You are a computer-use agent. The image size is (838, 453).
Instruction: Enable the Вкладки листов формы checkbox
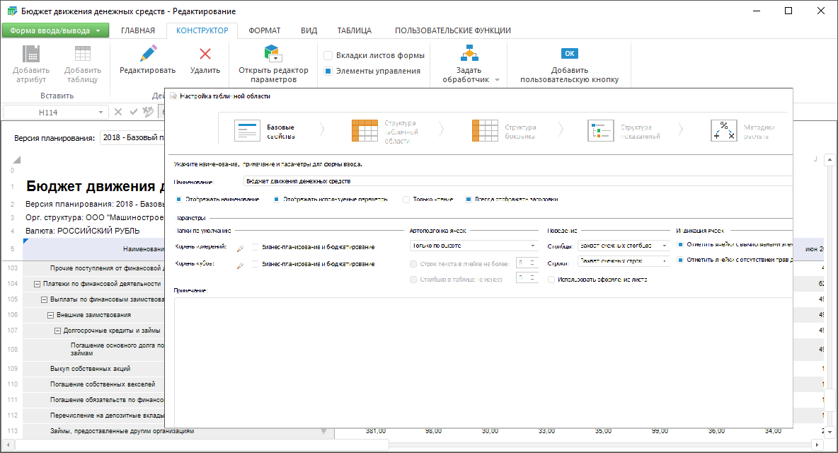tap(328, 55)
